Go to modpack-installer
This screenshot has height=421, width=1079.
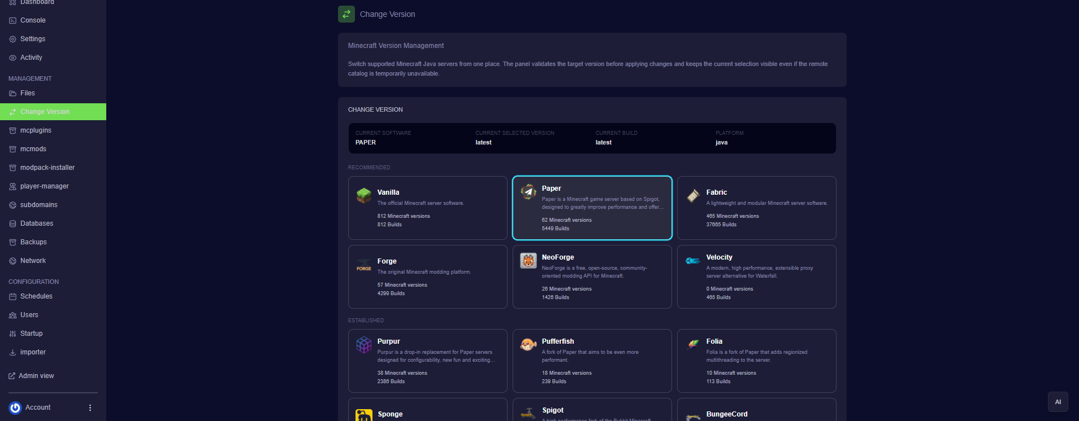[x=53, y=168]
